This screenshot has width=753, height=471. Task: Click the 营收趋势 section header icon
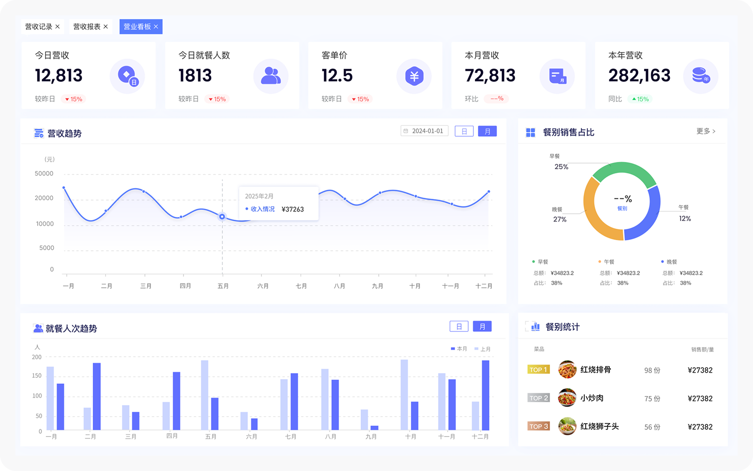point(39,133)
